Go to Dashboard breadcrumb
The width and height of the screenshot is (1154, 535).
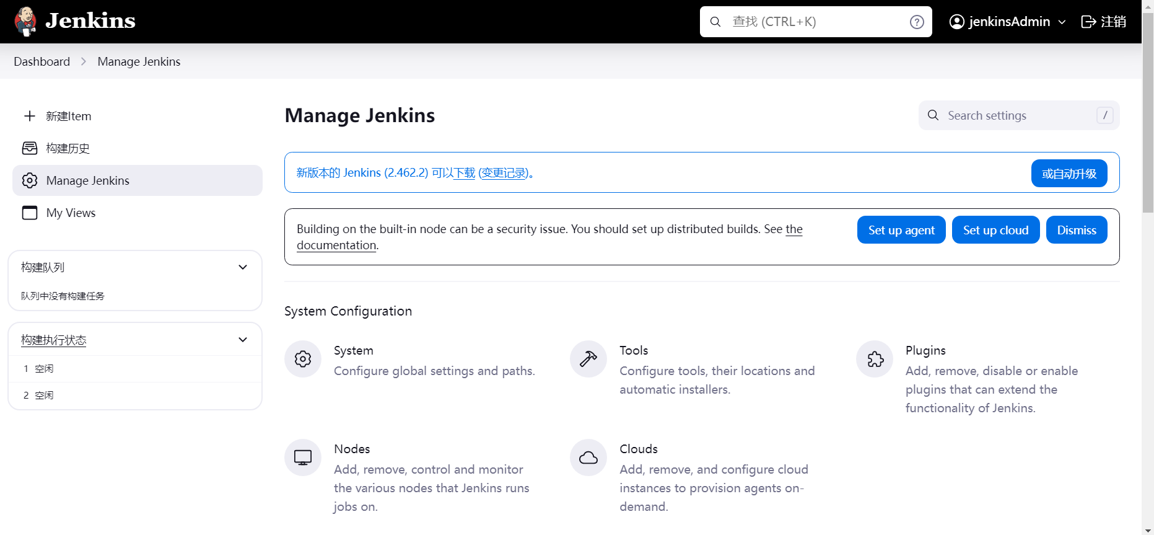tap(42, 61)
